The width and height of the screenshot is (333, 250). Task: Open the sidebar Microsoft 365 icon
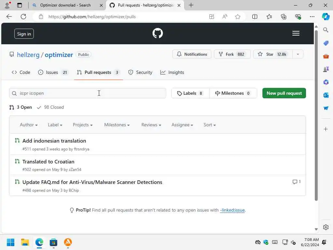(326, 82)
